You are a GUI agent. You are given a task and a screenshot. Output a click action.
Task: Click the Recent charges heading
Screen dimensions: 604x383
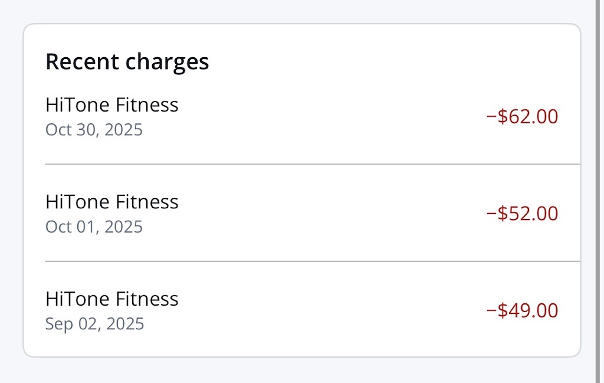click(x=127, y=61)
